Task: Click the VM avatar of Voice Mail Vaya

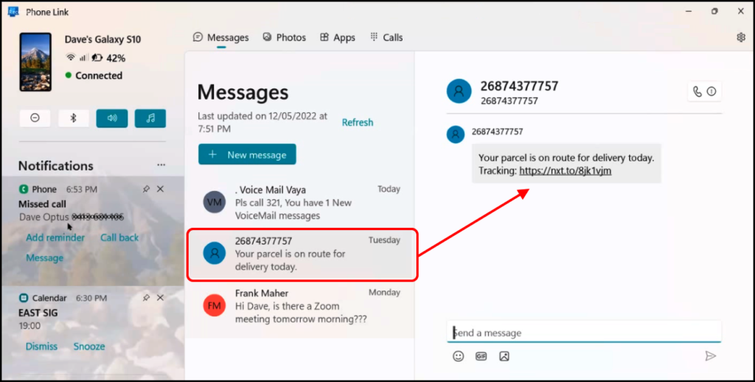Action: [x=215, y=202]
